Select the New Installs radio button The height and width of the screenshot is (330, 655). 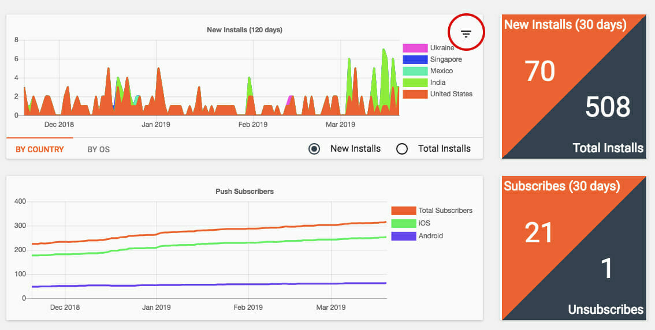coord(314,149)
